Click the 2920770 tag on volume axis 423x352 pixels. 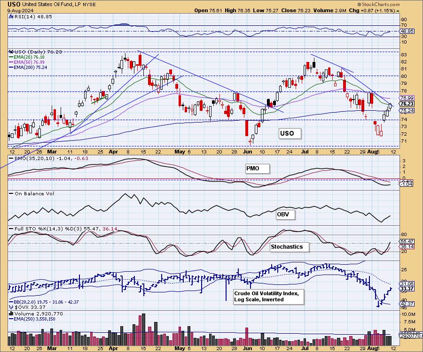(410, 336)
